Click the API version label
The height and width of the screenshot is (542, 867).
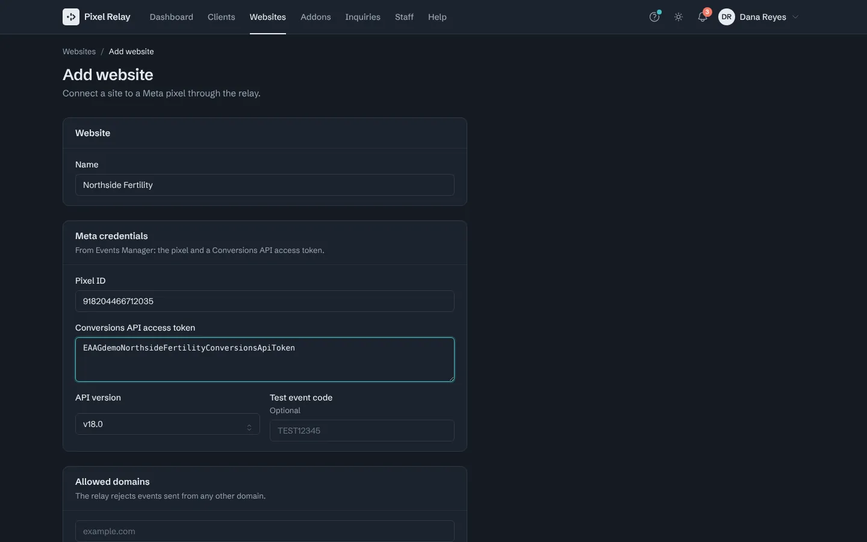click(98, 397)
